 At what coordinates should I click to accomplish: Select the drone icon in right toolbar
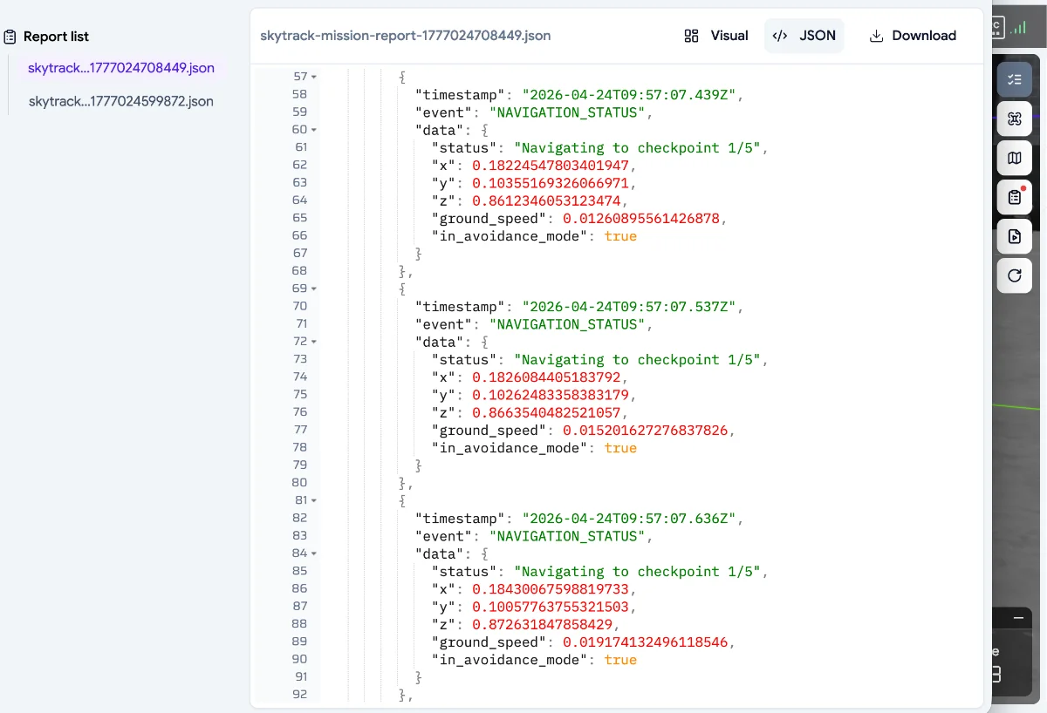[1014, 119]
